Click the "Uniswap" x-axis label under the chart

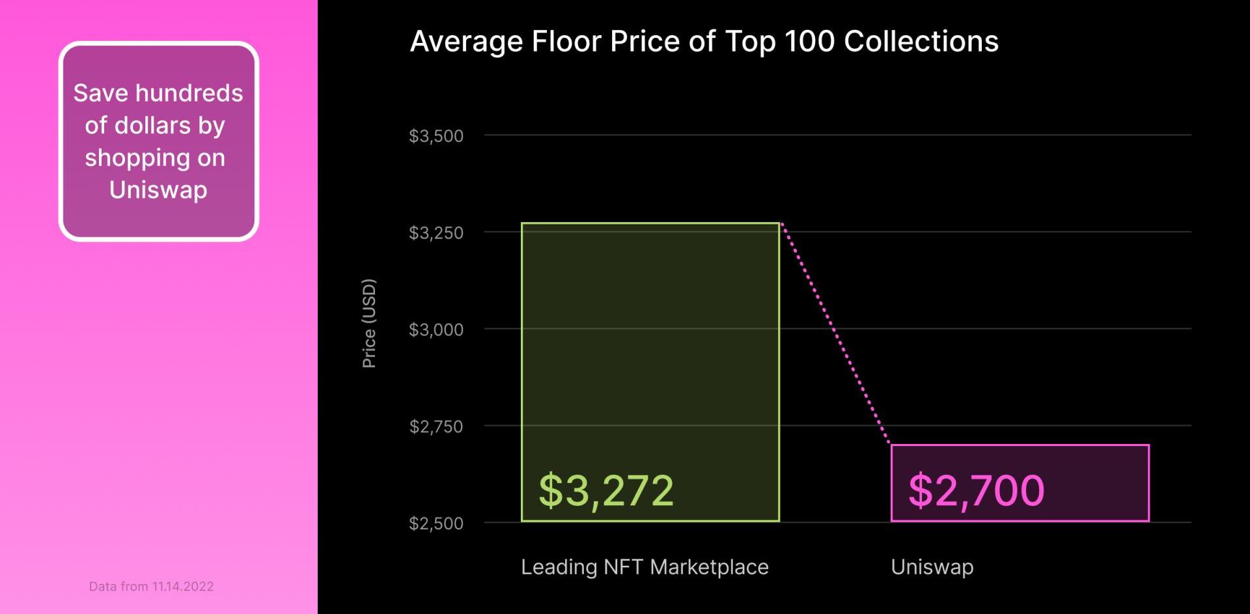[932, 567]
